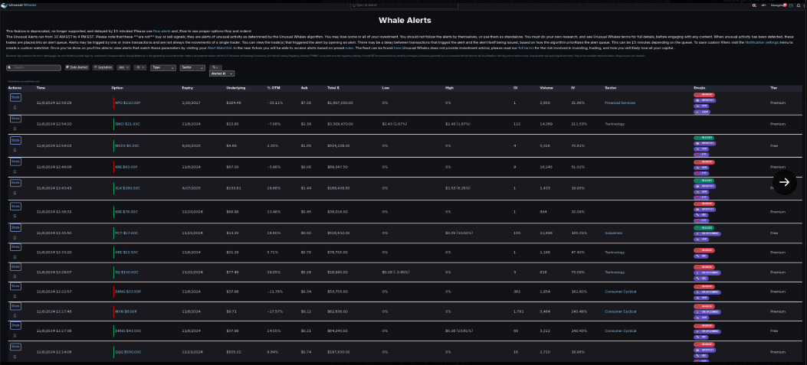Sort table by Volume column header
This screenshot has height=365, width=807.
coord(546,88)
